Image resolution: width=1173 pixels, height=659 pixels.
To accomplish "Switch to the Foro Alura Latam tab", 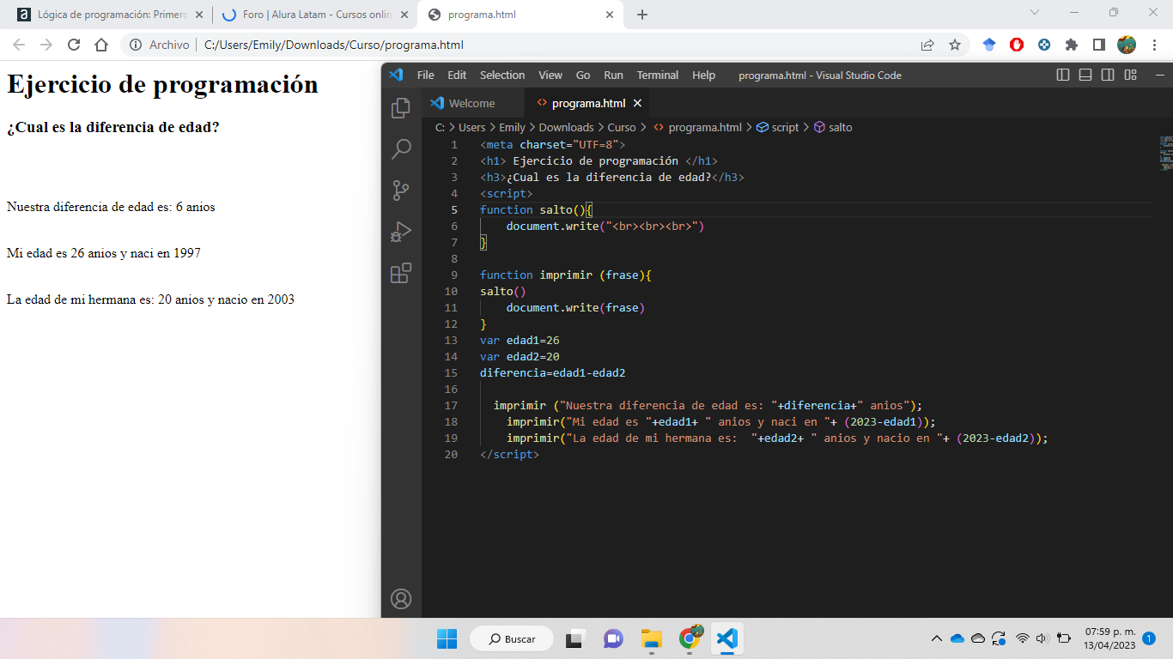I will [314, 15].
